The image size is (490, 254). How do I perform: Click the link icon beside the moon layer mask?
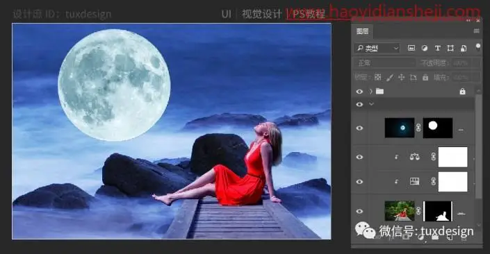coord(418,128)
